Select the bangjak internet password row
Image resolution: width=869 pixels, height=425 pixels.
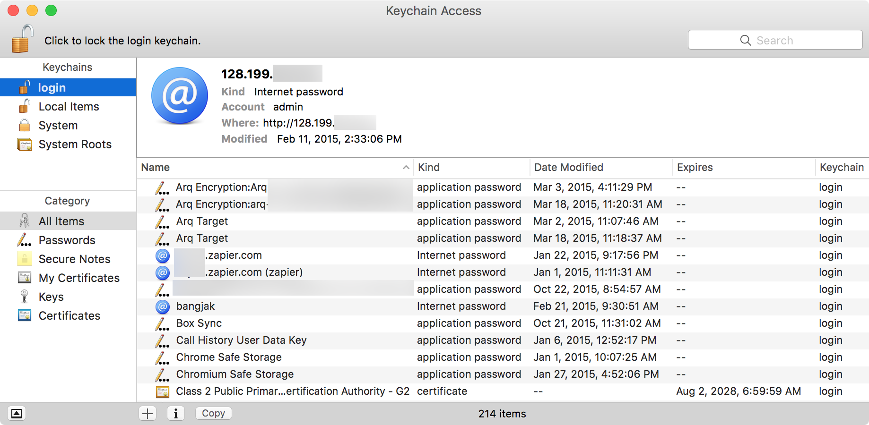tap(195, 306)
